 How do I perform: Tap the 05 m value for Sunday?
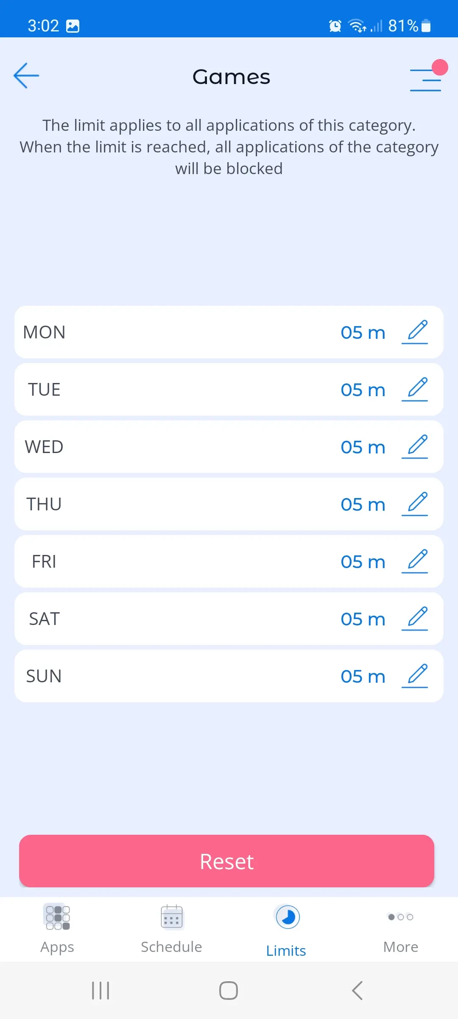(x=363, y=676)
